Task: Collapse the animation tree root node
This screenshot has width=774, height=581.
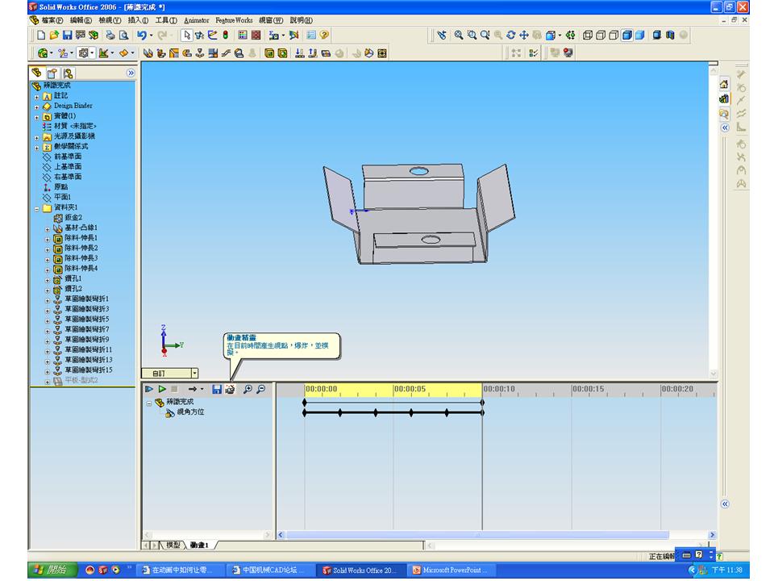Action: coord(149,403)
